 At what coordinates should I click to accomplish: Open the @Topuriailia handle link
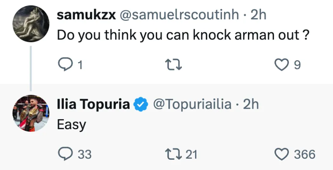192,104
